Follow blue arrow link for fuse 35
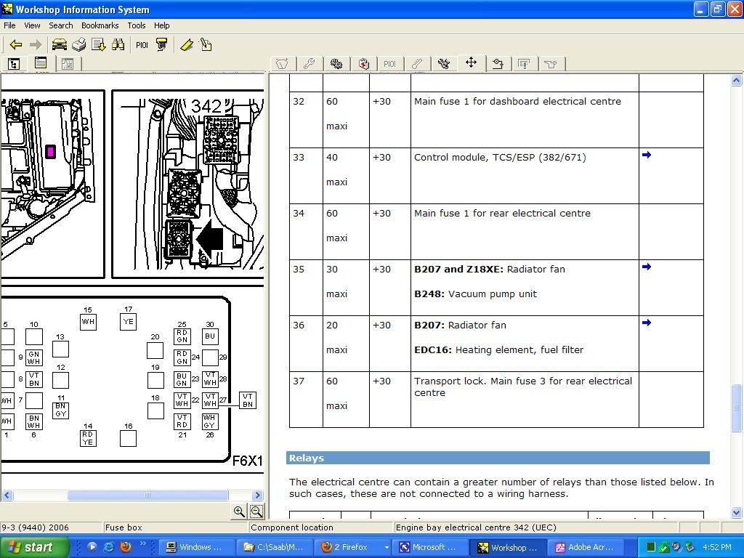The height and width of the screenshot is (558, 744). [x=646, y=267]
